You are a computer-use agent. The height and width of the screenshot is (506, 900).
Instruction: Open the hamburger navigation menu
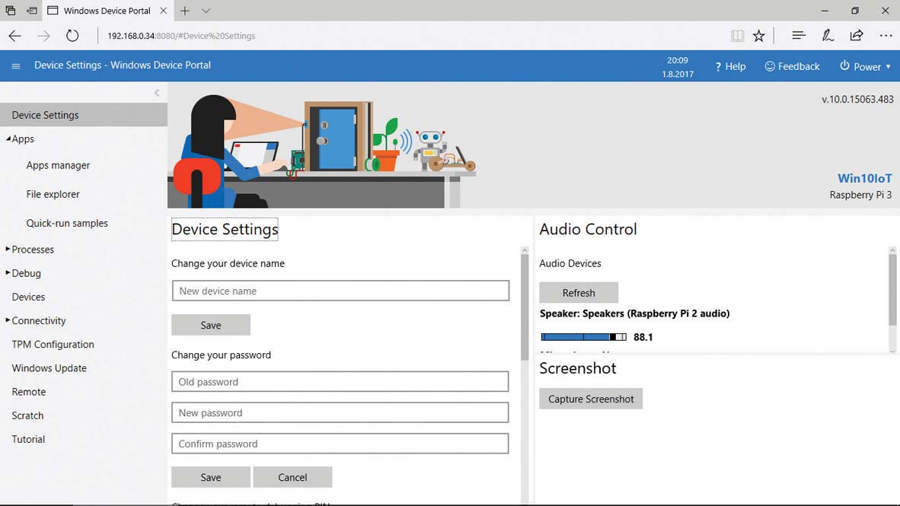click(16, 66)
